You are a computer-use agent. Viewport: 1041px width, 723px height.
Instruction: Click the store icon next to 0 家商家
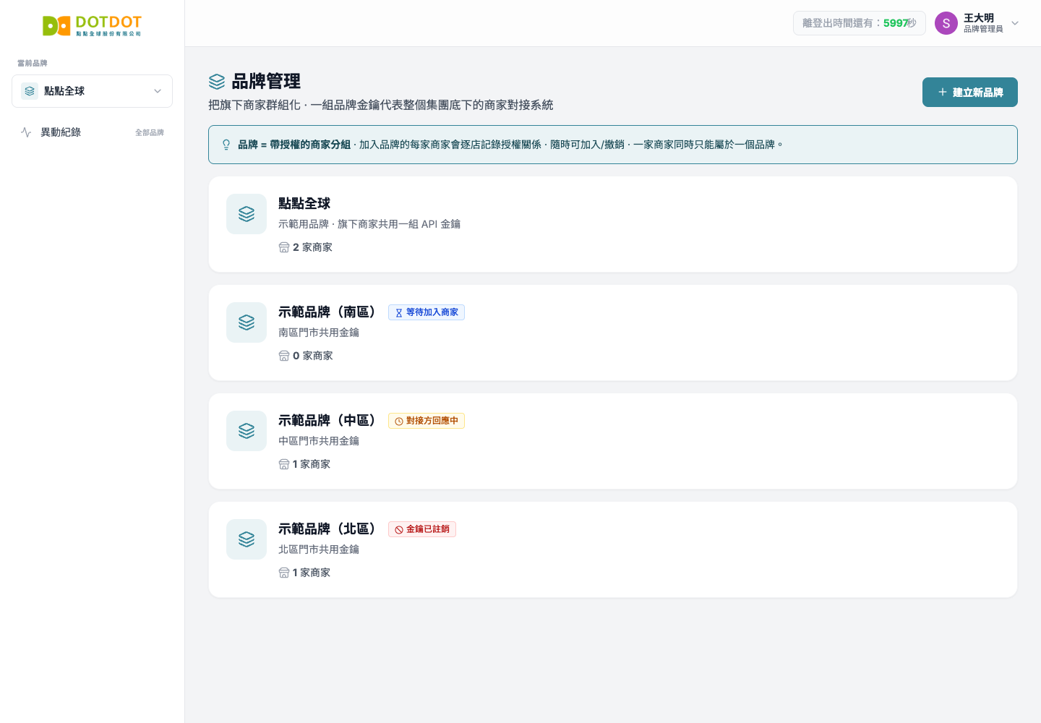pos(284,356)
